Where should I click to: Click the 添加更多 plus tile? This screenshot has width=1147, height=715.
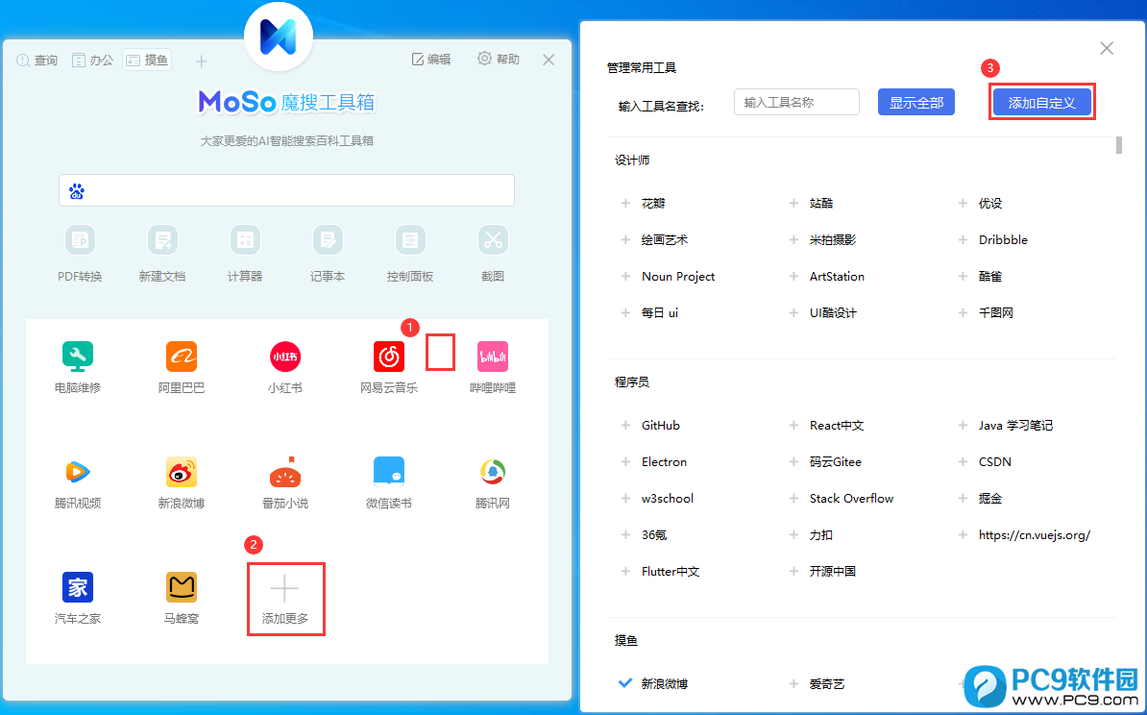[285, 599]
